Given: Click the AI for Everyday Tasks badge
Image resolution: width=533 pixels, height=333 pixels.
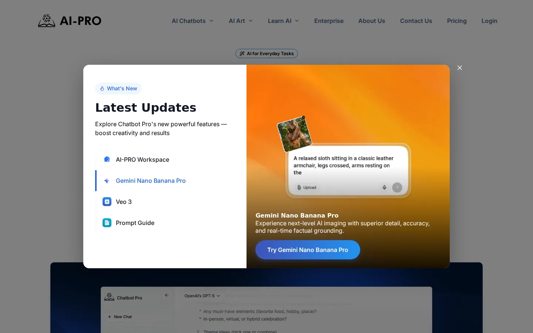Looking at the screenshot, I should 266,54.
